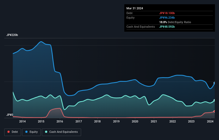Click the blue Equity legend dot
The image size is (219, 140).
click(x=26, y=132)
